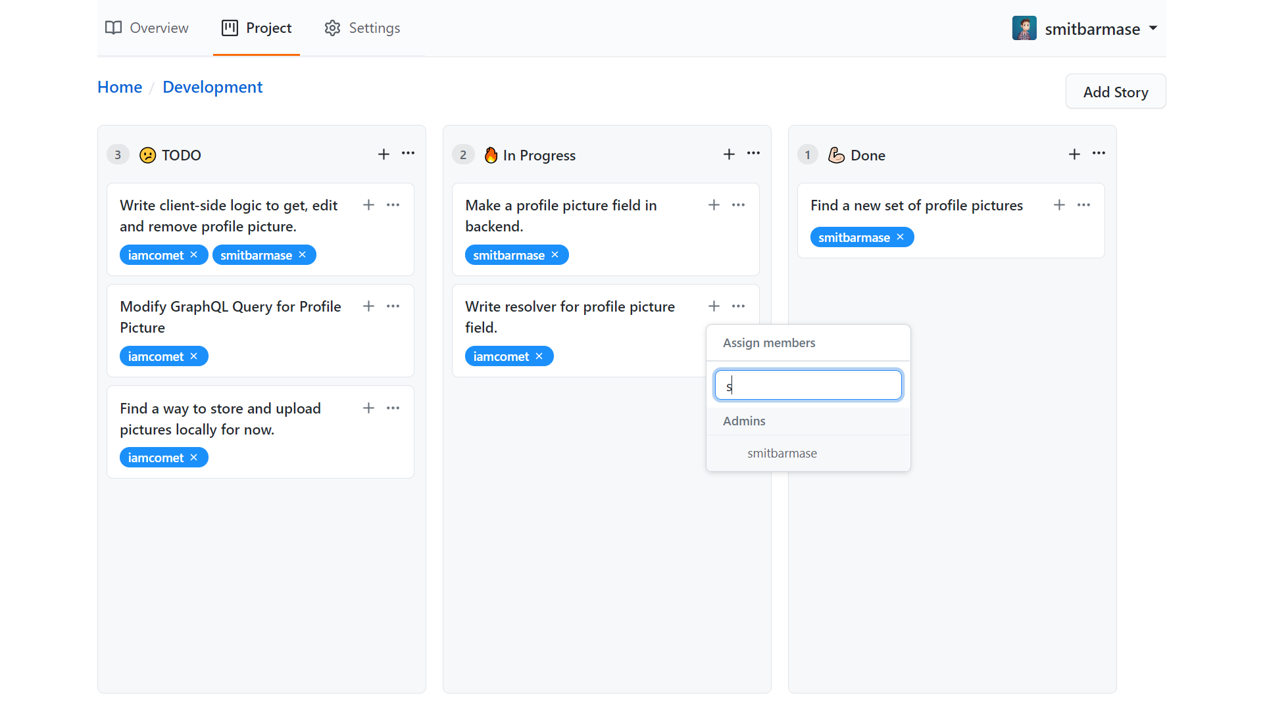
Task: Select smitbarmase in Assign members list
Action: pos(782,454)
